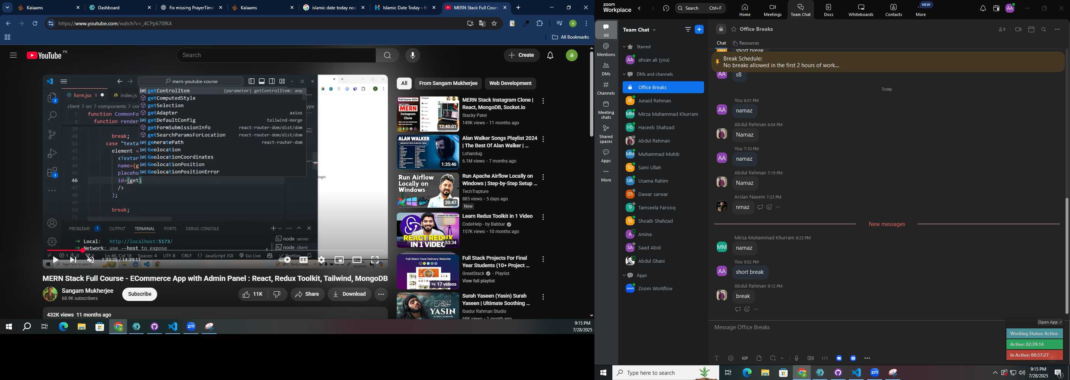This screenshot has height=380, width=1070.
Task: Insert code snippet in Zoom message
Action: [x=824, y=358]
